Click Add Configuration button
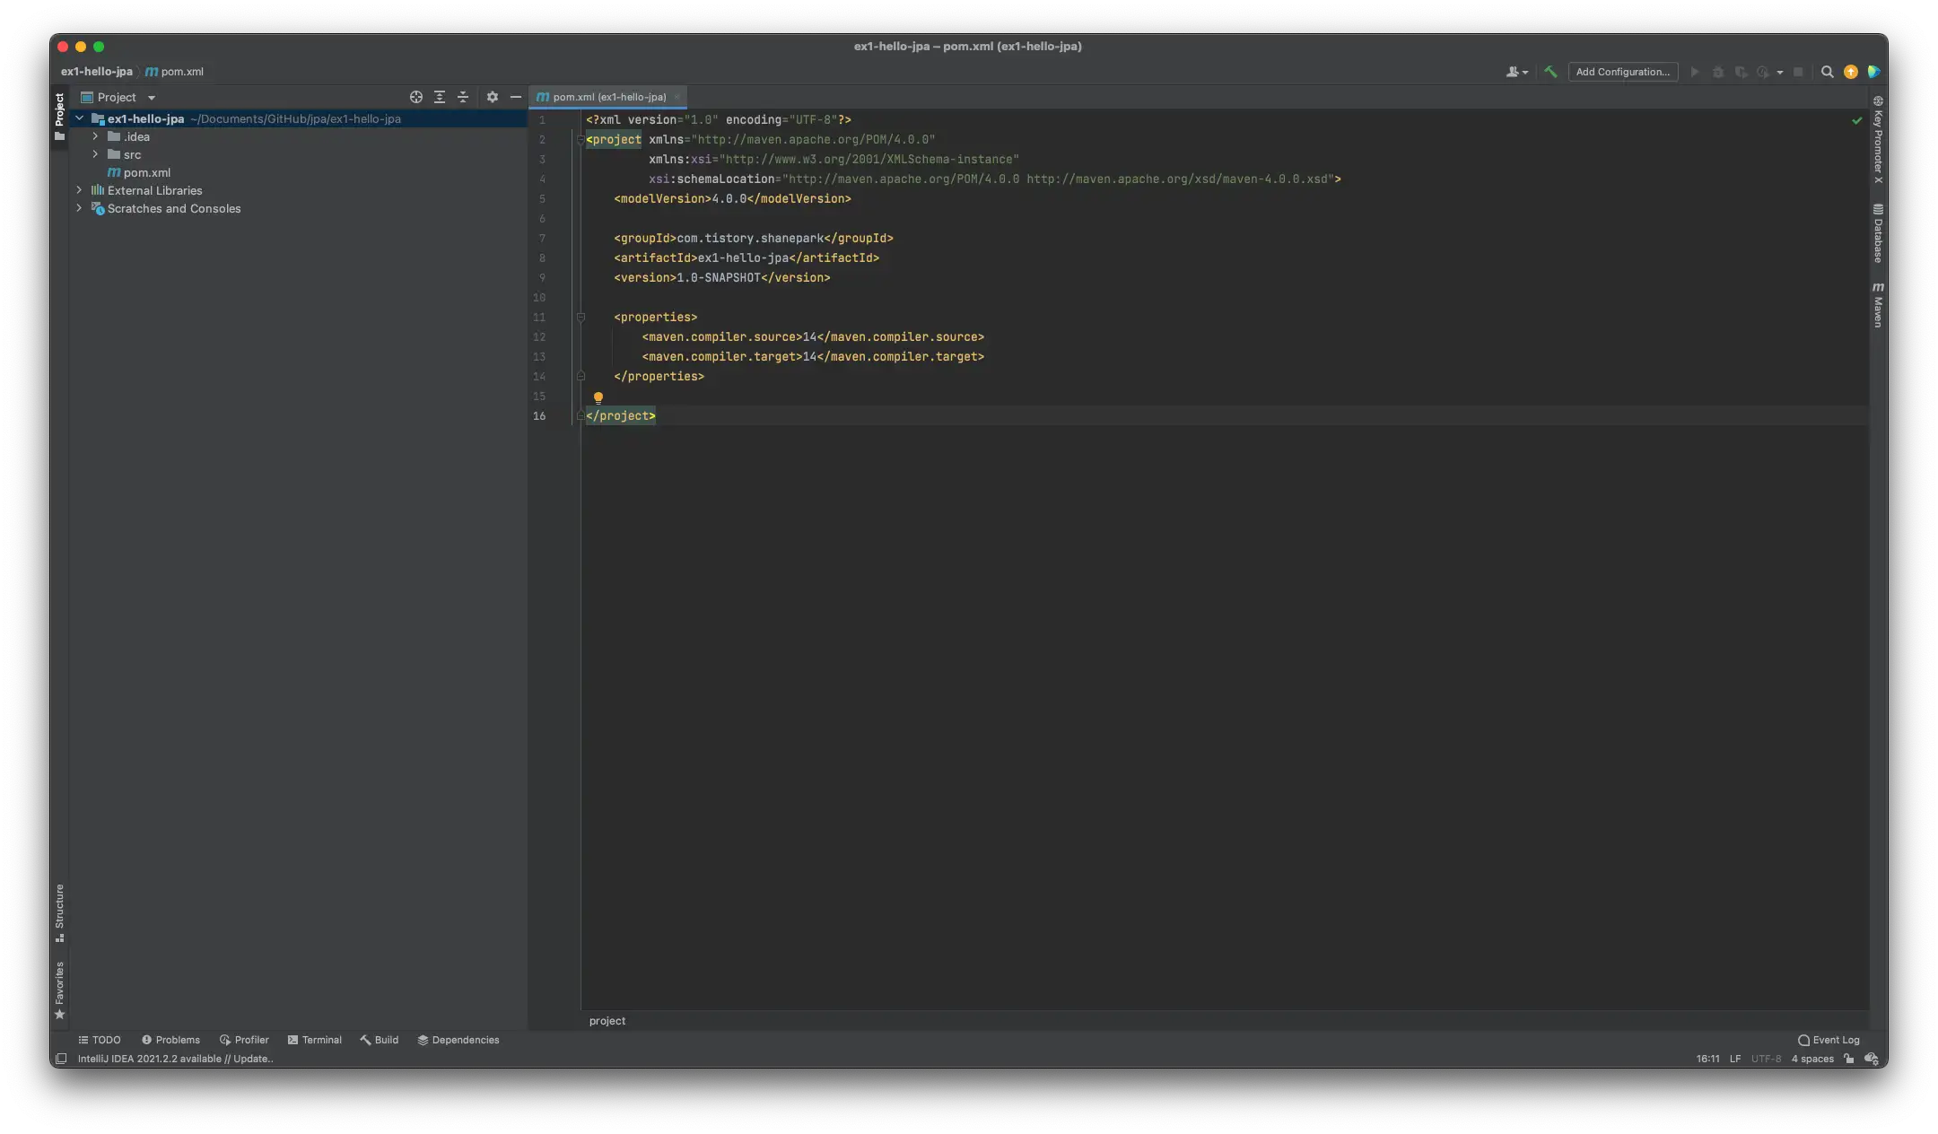Viewport: 1938px width, 1134px height. [x=1622, y=72]
